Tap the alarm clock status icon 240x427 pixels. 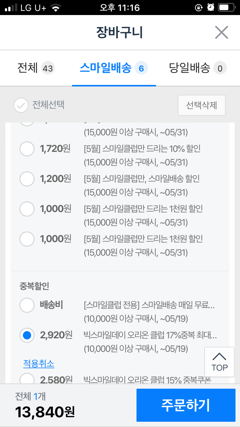coord(210,8)
